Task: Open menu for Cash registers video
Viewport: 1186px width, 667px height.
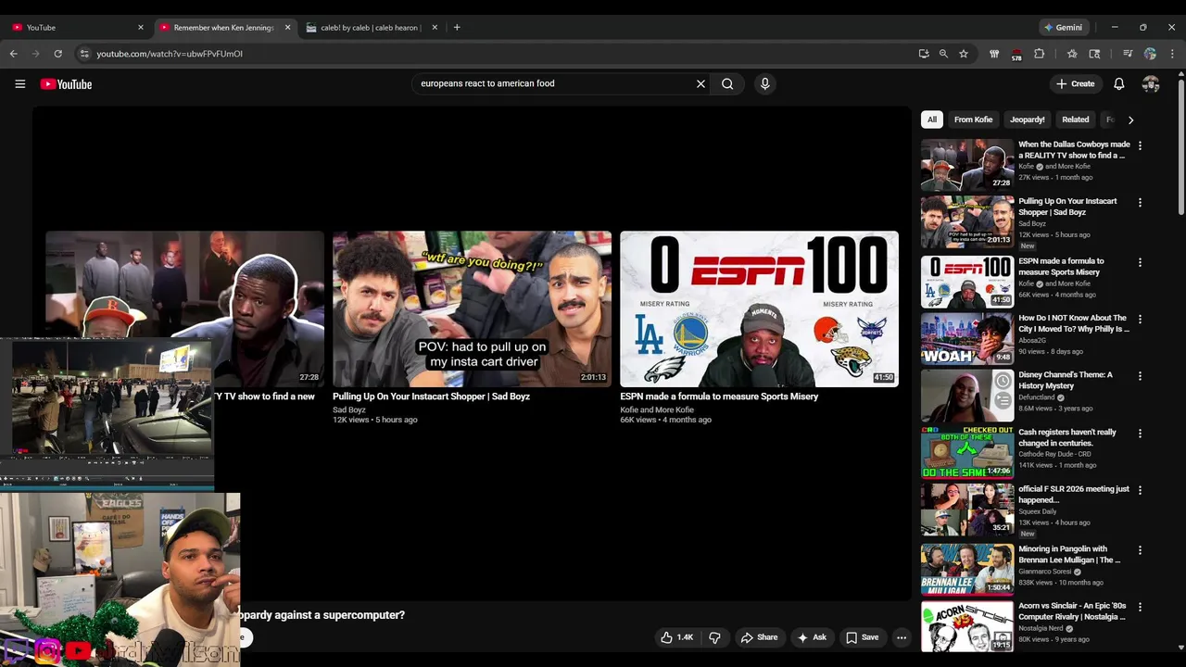Action: [x=1140, y=433]
